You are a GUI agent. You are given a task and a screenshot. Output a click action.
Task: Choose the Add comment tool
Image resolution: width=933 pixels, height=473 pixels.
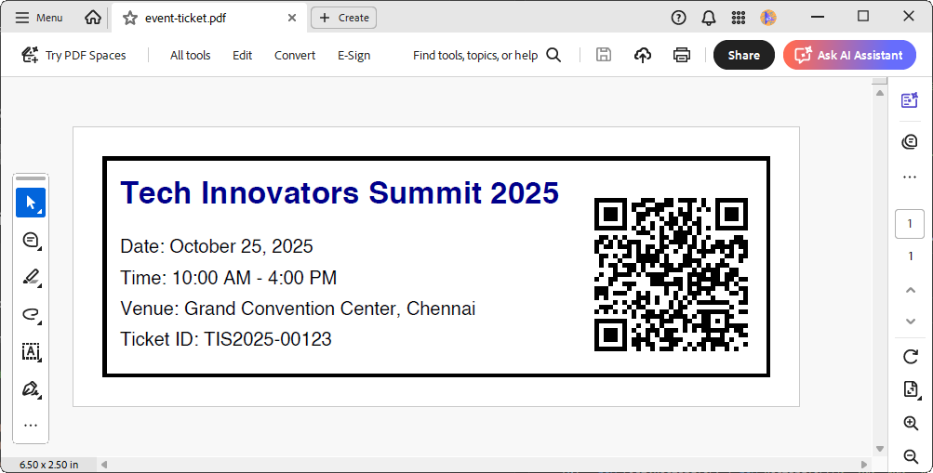(31, 240)
